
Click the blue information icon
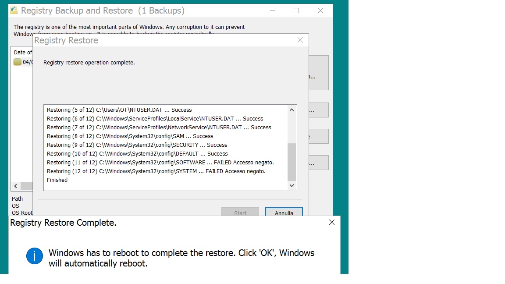click(x=35, y=256)
